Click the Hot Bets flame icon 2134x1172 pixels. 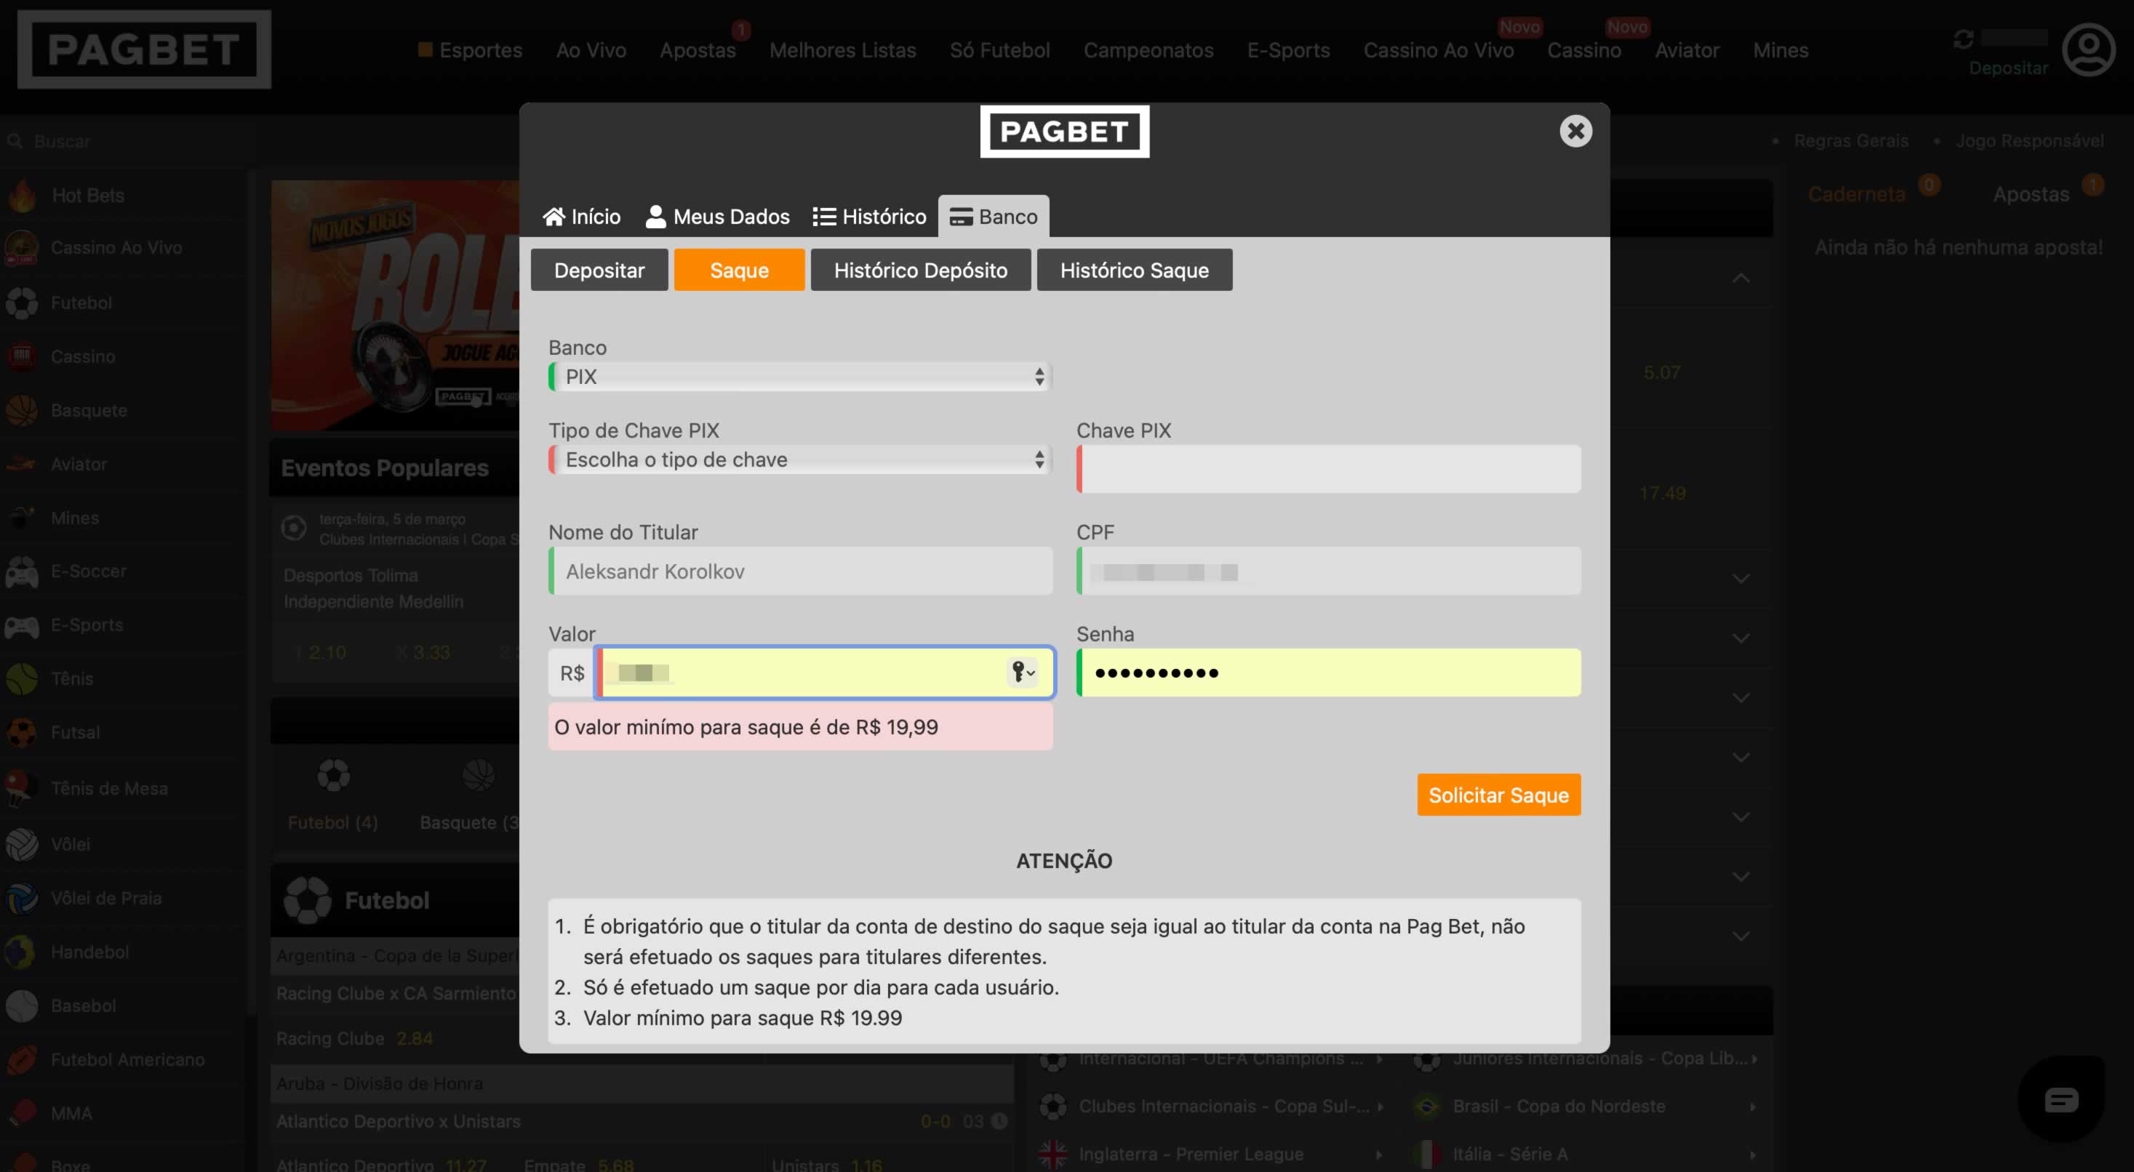click(x=23, y=196)
